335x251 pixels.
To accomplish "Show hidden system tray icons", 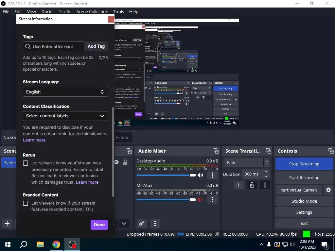I will pos(261,244).
